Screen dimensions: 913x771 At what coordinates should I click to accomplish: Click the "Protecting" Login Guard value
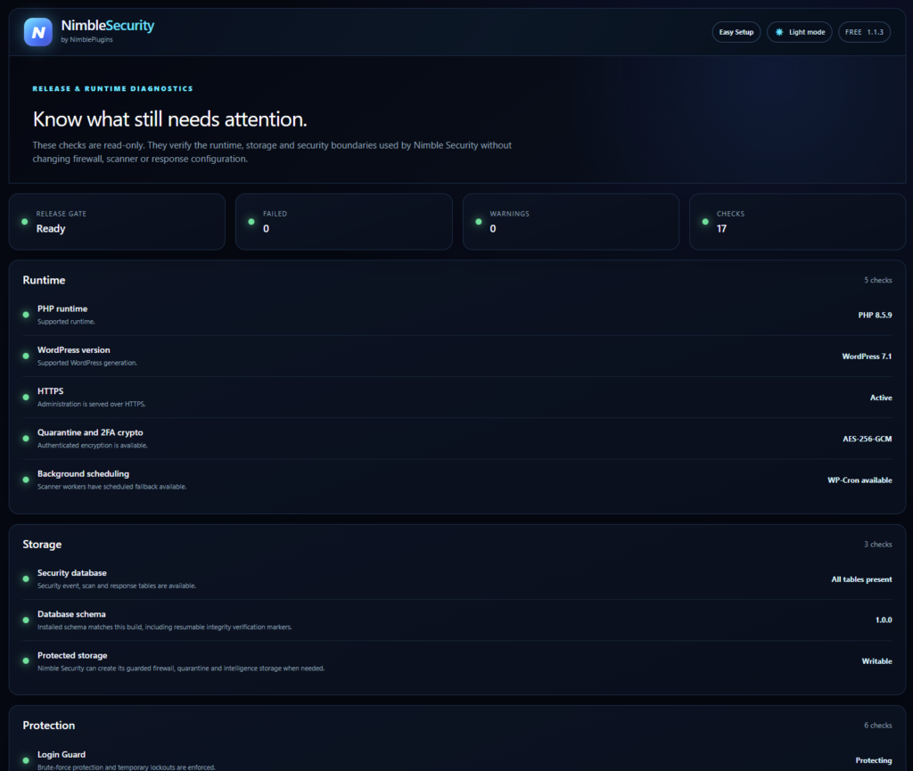[x=874, y=760]
